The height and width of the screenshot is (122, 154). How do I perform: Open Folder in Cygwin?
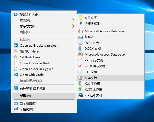pos(37,69)
